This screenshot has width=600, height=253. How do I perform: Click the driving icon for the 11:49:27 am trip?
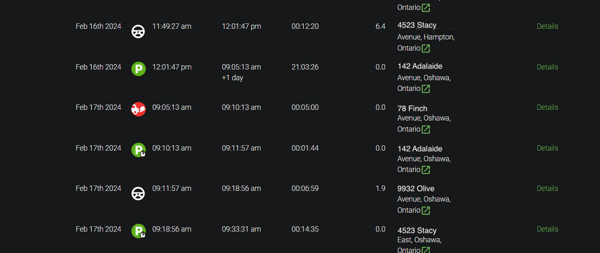pos(138,31)
